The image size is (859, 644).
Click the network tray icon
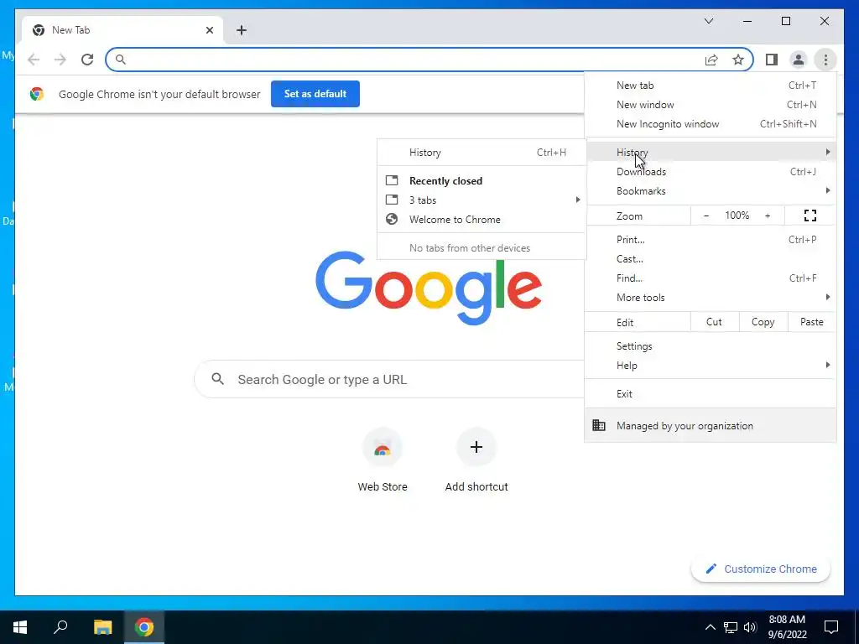tap(731, 627)
